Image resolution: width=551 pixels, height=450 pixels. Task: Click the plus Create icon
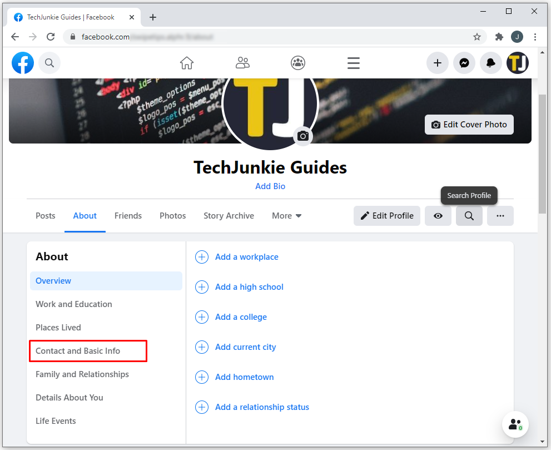[x=438, y=63]
